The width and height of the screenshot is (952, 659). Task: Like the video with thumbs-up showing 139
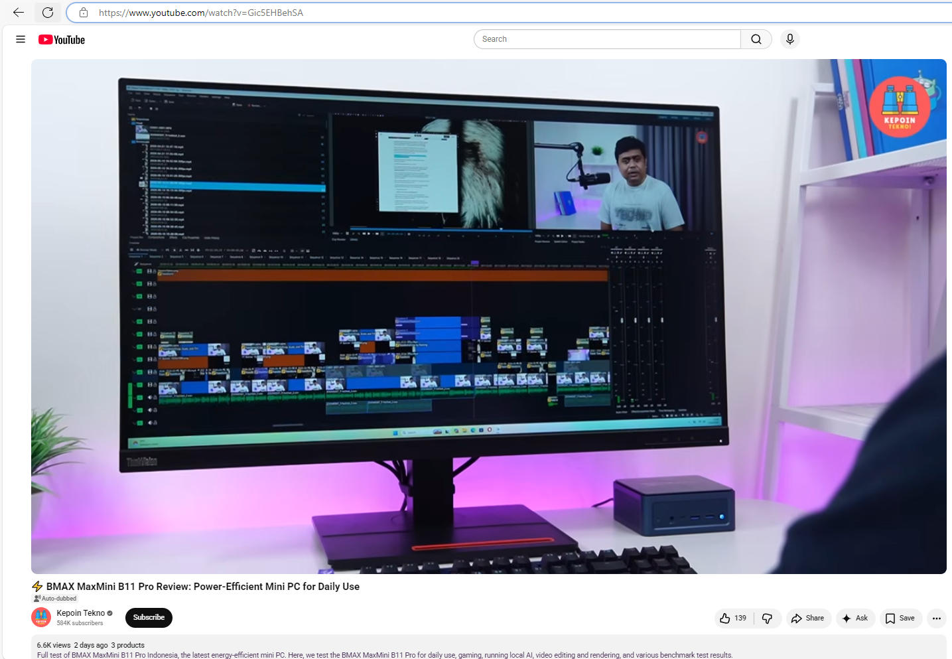734,619
